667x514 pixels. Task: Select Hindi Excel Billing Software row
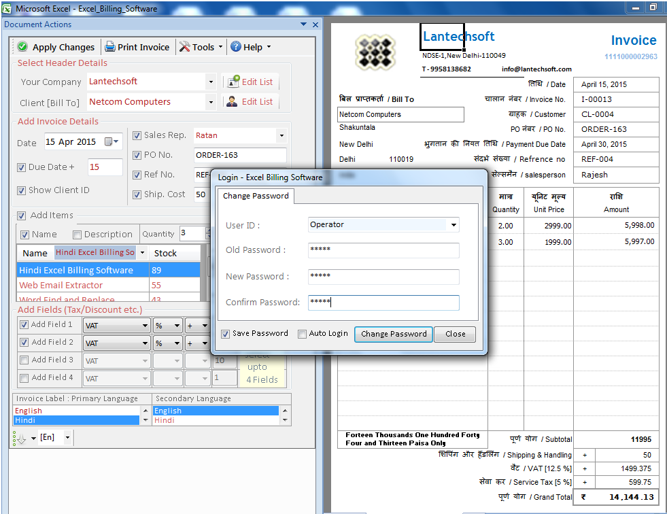[x=109, y=270]
